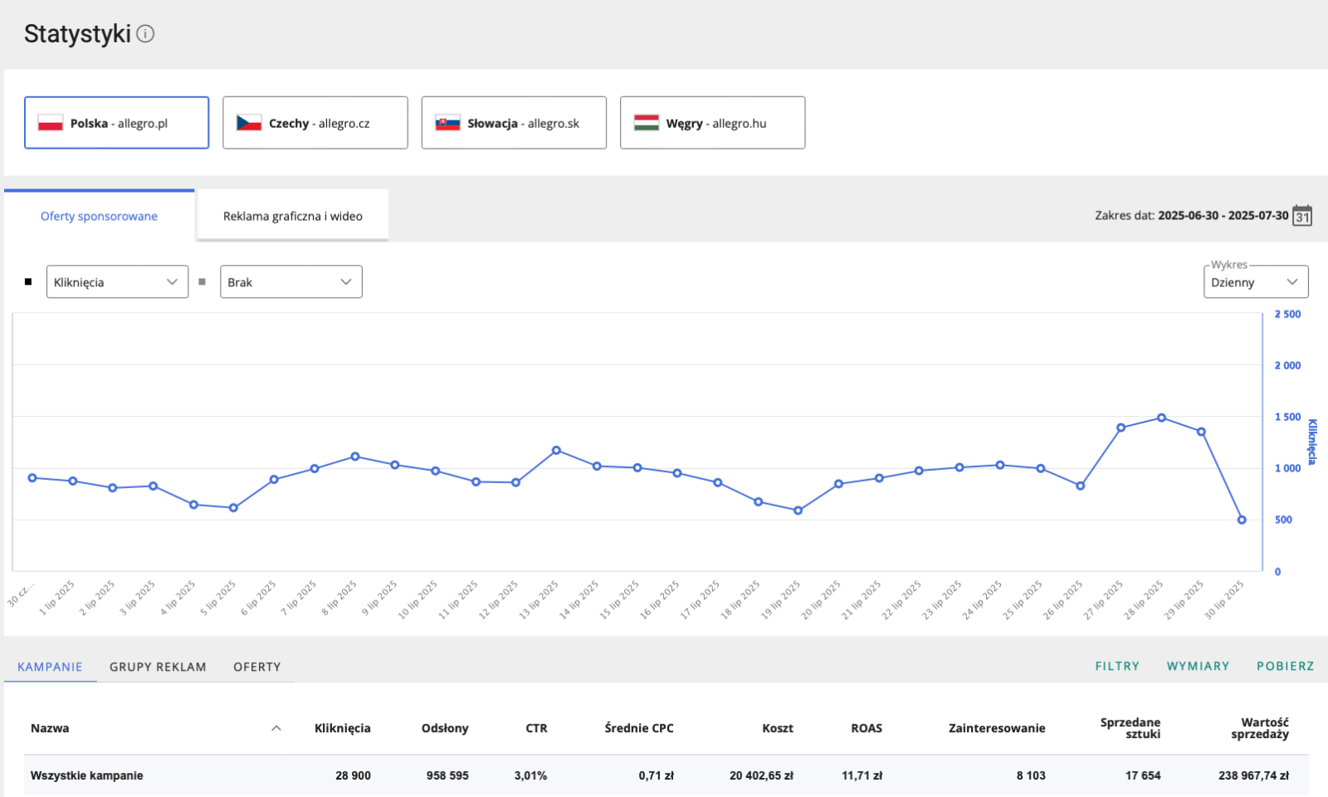Switch to the GRUPY REKLAM tab

click(158, 667)
